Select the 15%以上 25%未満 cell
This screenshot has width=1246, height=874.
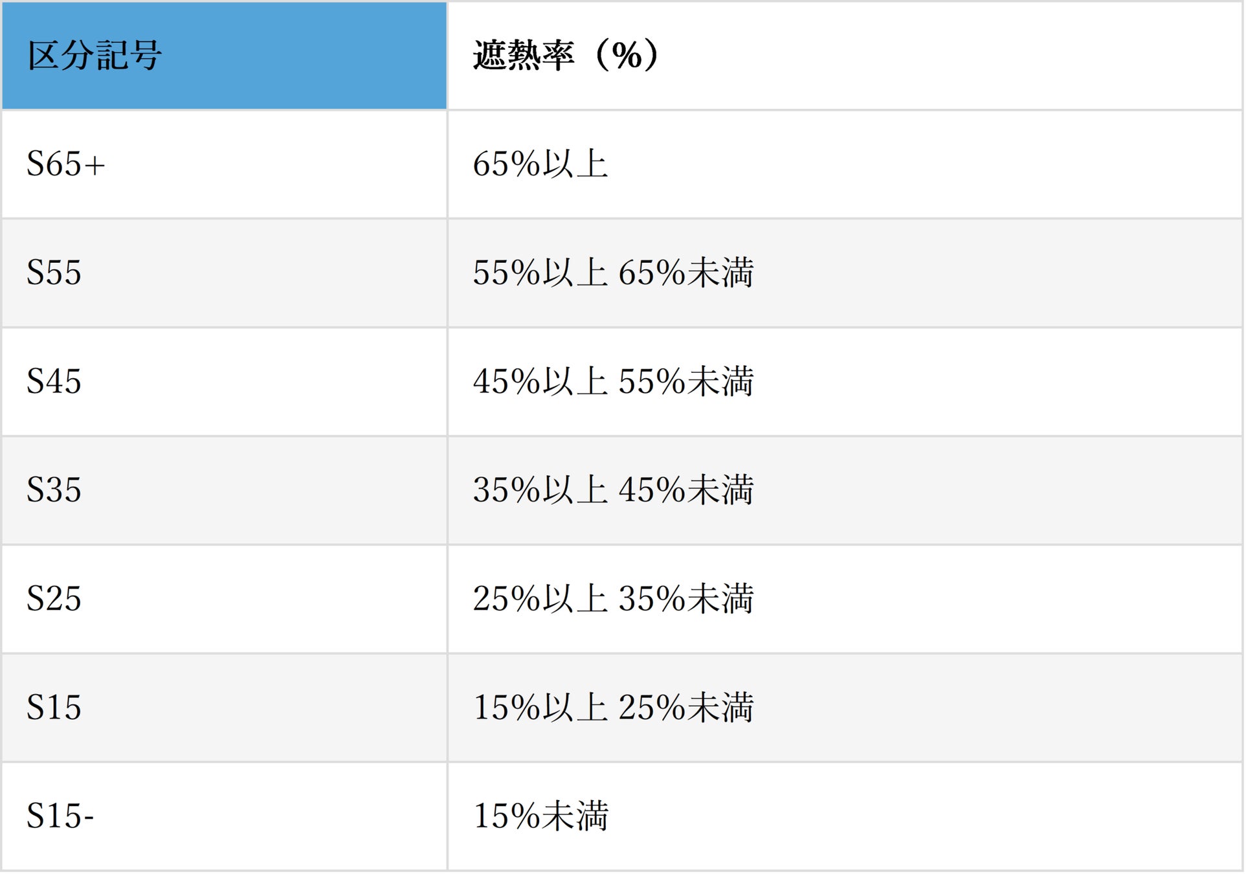click(845, 708)
